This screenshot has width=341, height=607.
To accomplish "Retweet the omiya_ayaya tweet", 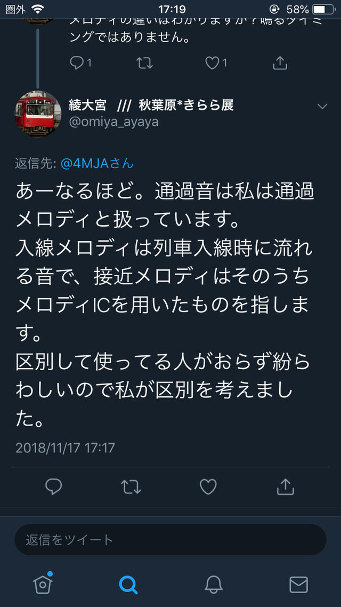I will [131, 486].
